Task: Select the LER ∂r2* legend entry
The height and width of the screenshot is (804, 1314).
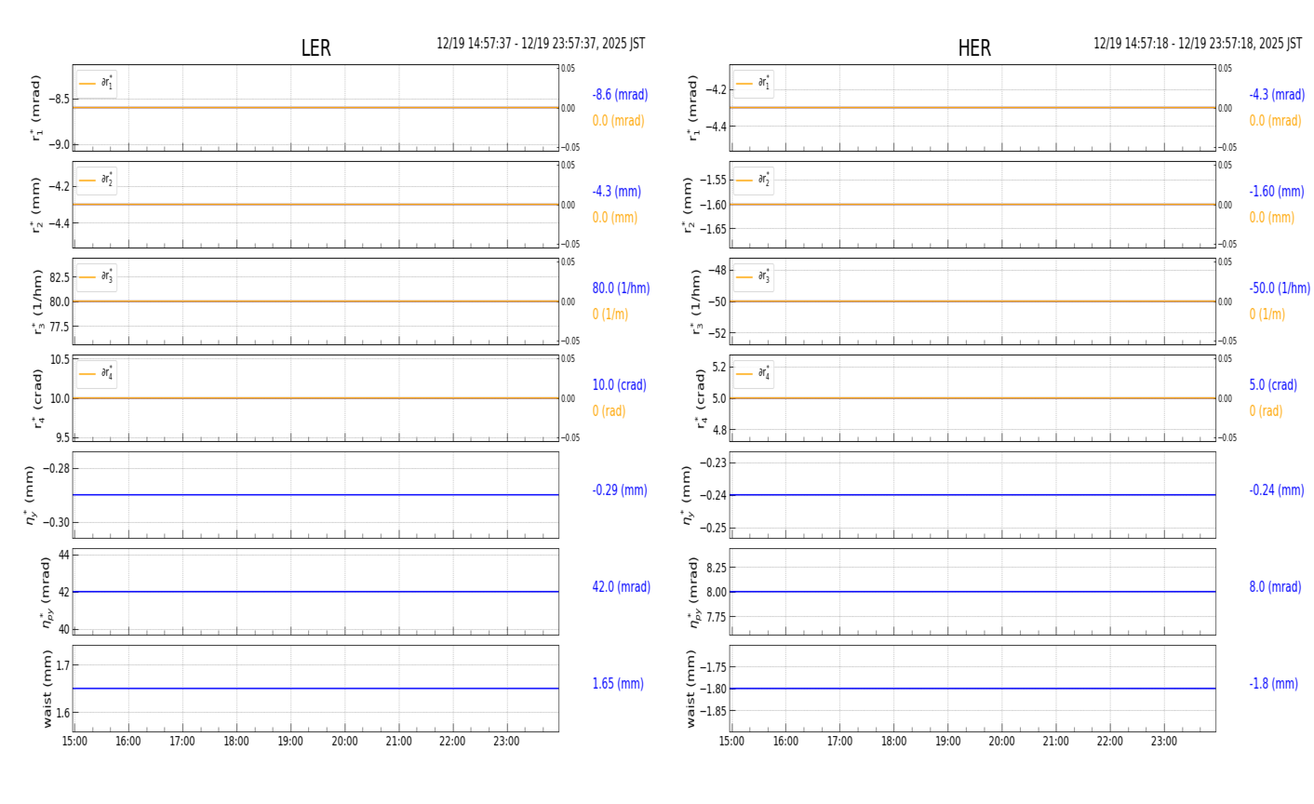Action: point(97,181)
